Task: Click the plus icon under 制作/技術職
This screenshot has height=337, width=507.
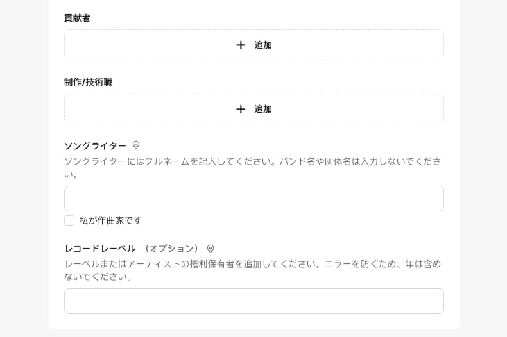Action: point(241,109)
